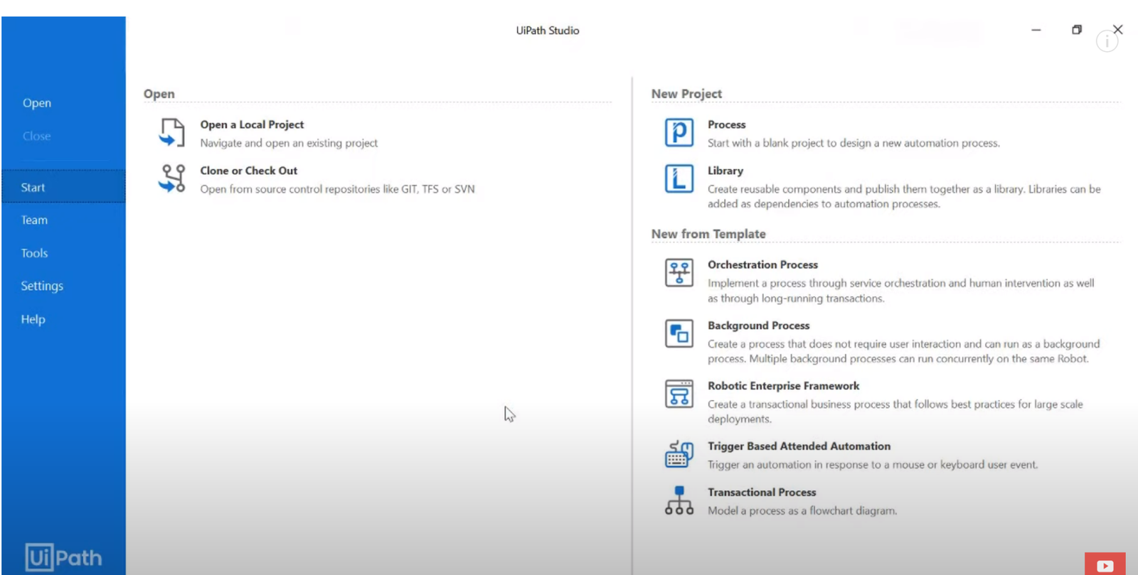Click the UiPath Studio window title
1138x575 pixels.
coord(548,31)
